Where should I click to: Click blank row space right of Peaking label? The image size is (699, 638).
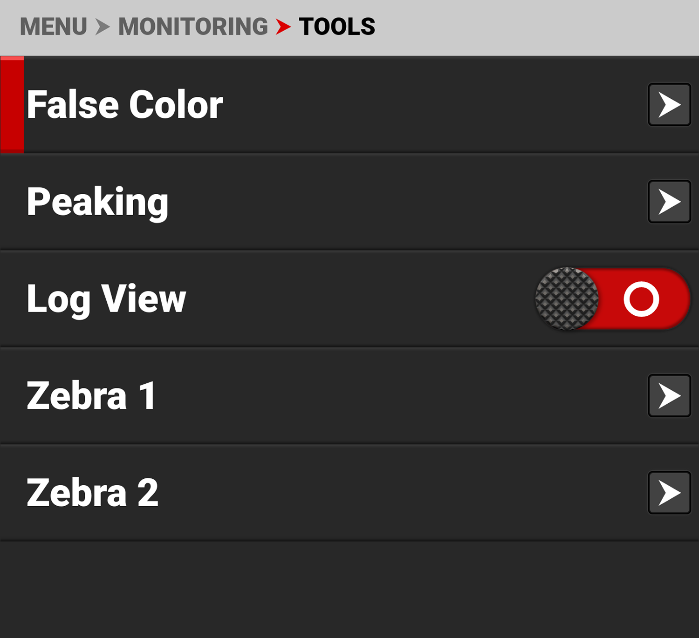[x=396, y=202]
